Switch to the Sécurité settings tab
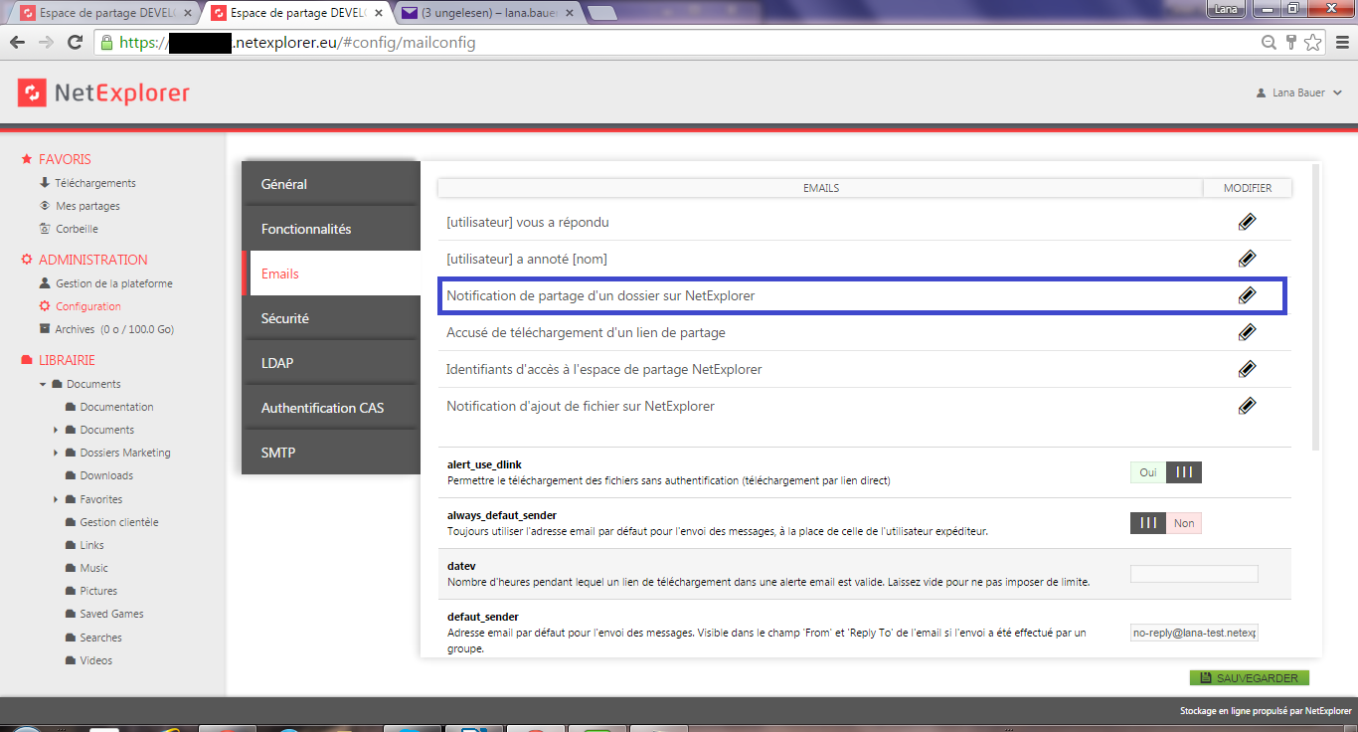 [x=285, y=318]
